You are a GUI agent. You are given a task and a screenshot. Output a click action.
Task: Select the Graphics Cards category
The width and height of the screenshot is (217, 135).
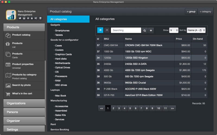tap(63, 54)
